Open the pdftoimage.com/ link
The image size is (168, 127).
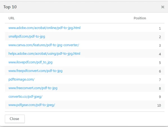(x=22, y=79)
